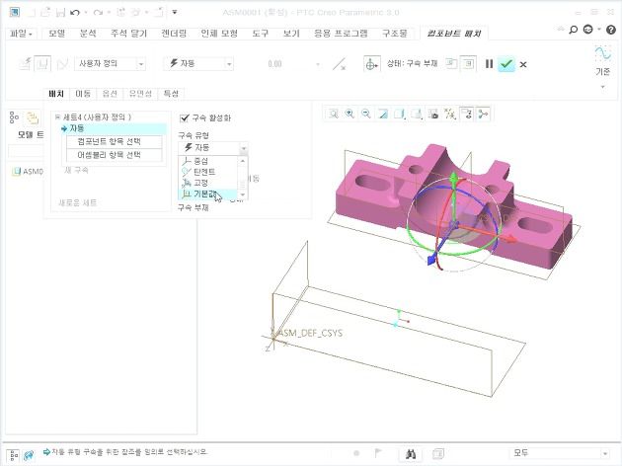Switch to the 모델 ribbon tab

[x=56, y=34]
